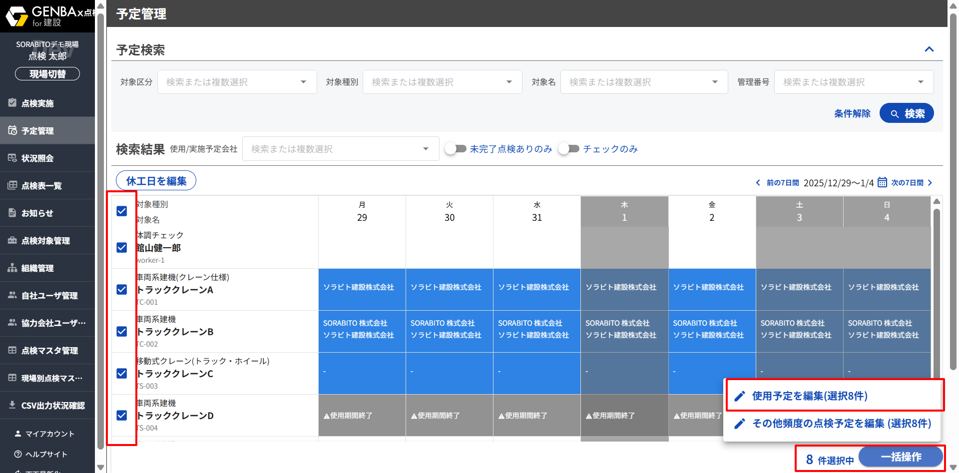
Task: Click the 組織管理 hierarchy icon
Action: coord(12,268)
